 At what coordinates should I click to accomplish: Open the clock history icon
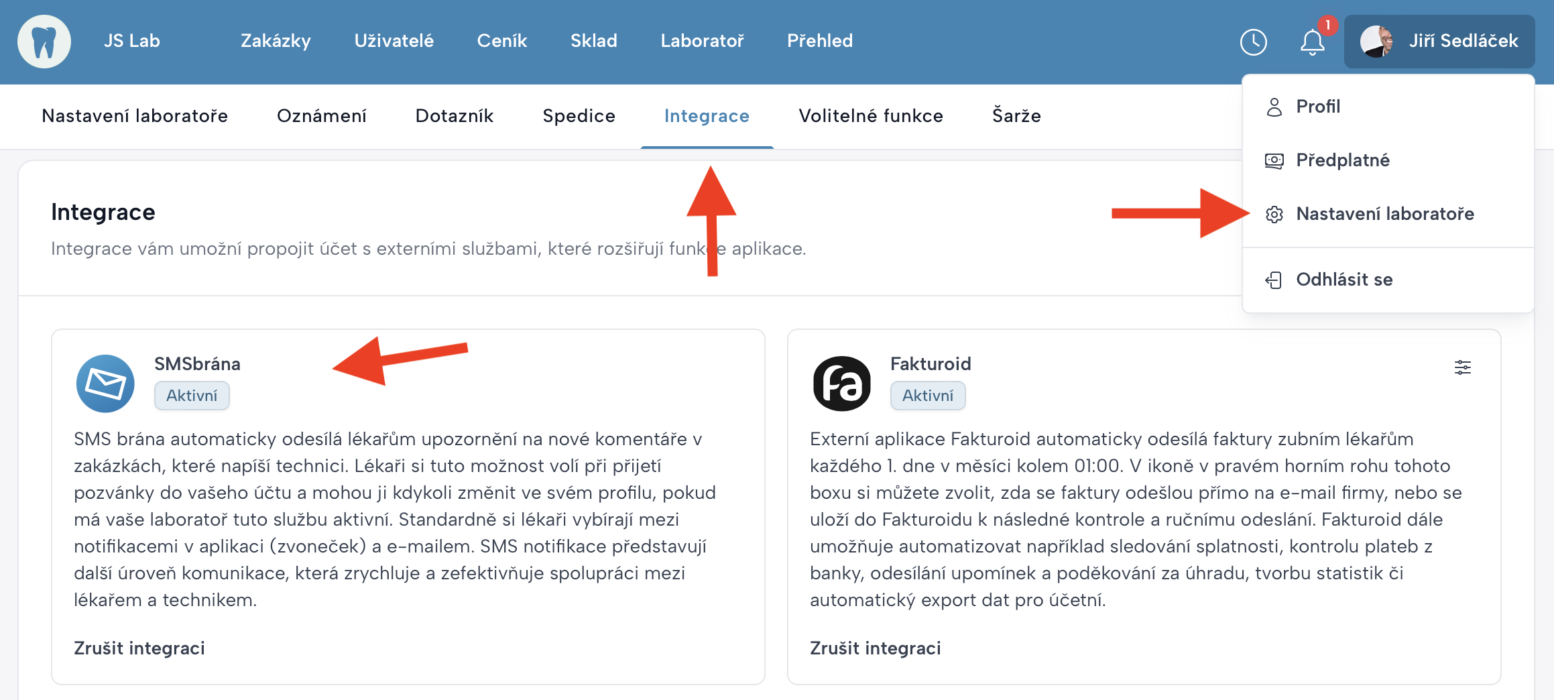coord(1253,42)
